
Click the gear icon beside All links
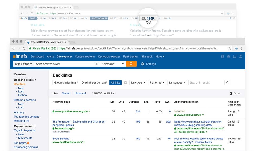125,82
